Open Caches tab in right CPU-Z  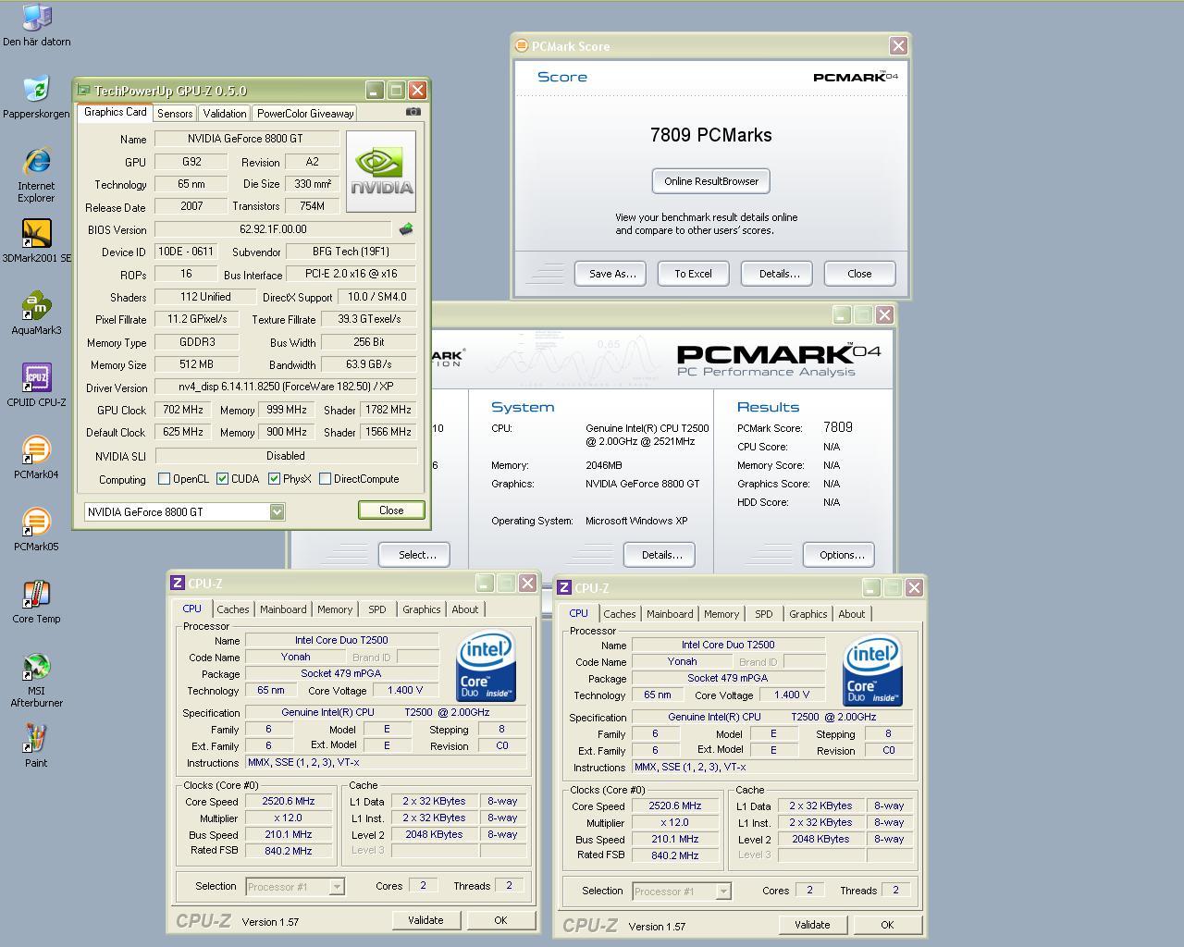pyautogui.click(x=620, y=614)
